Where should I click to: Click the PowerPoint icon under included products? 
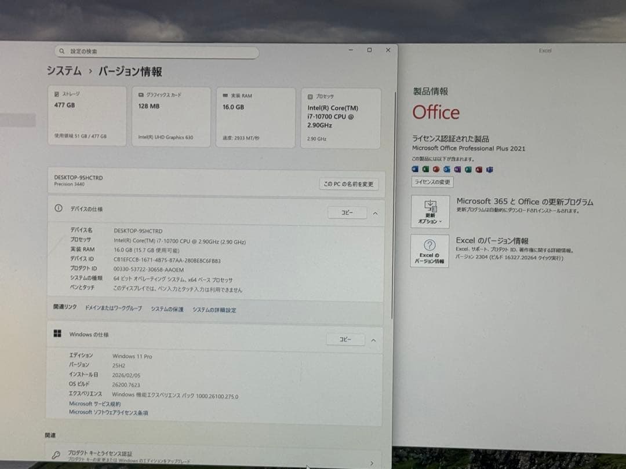[436, 169]
